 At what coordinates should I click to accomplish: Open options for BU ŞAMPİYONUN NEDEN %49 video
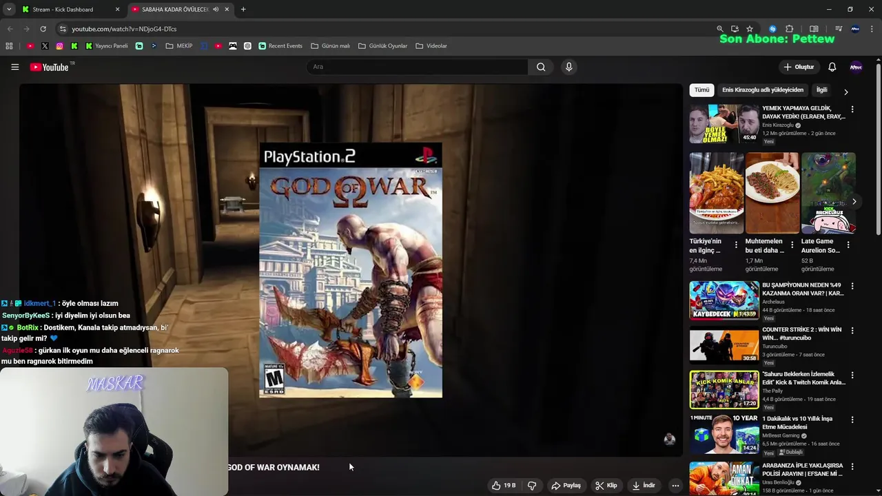tap(852, 286)
